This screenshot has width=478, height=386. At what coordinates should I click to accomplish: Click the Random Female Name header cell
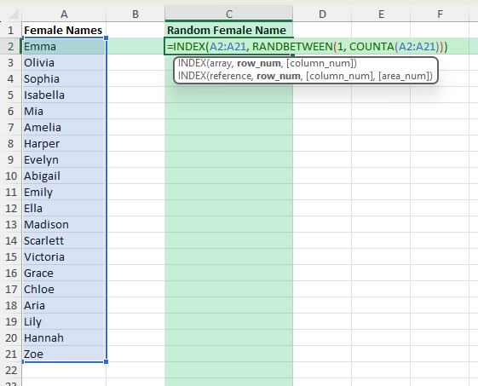(229, 30)
